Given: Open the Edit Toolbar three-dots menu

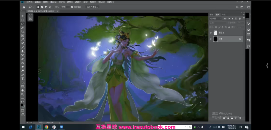Looking at the screenshot, I should coord(22,98).
